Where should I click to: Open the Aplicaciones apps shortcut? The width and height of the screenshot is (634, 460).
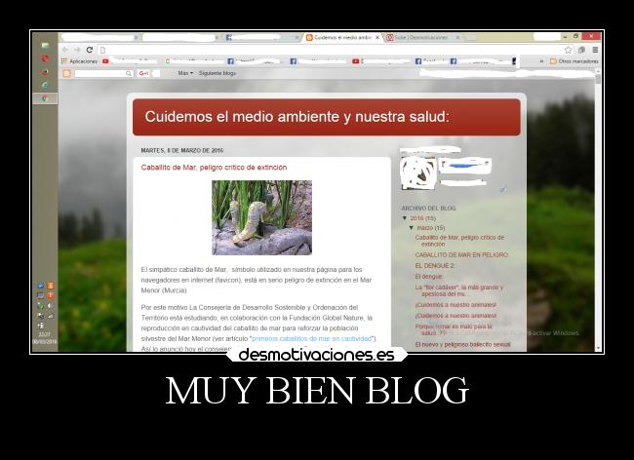79,61
